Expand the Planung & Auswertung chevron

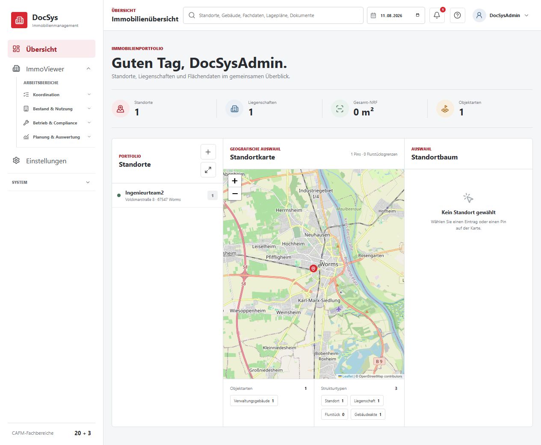89,137
